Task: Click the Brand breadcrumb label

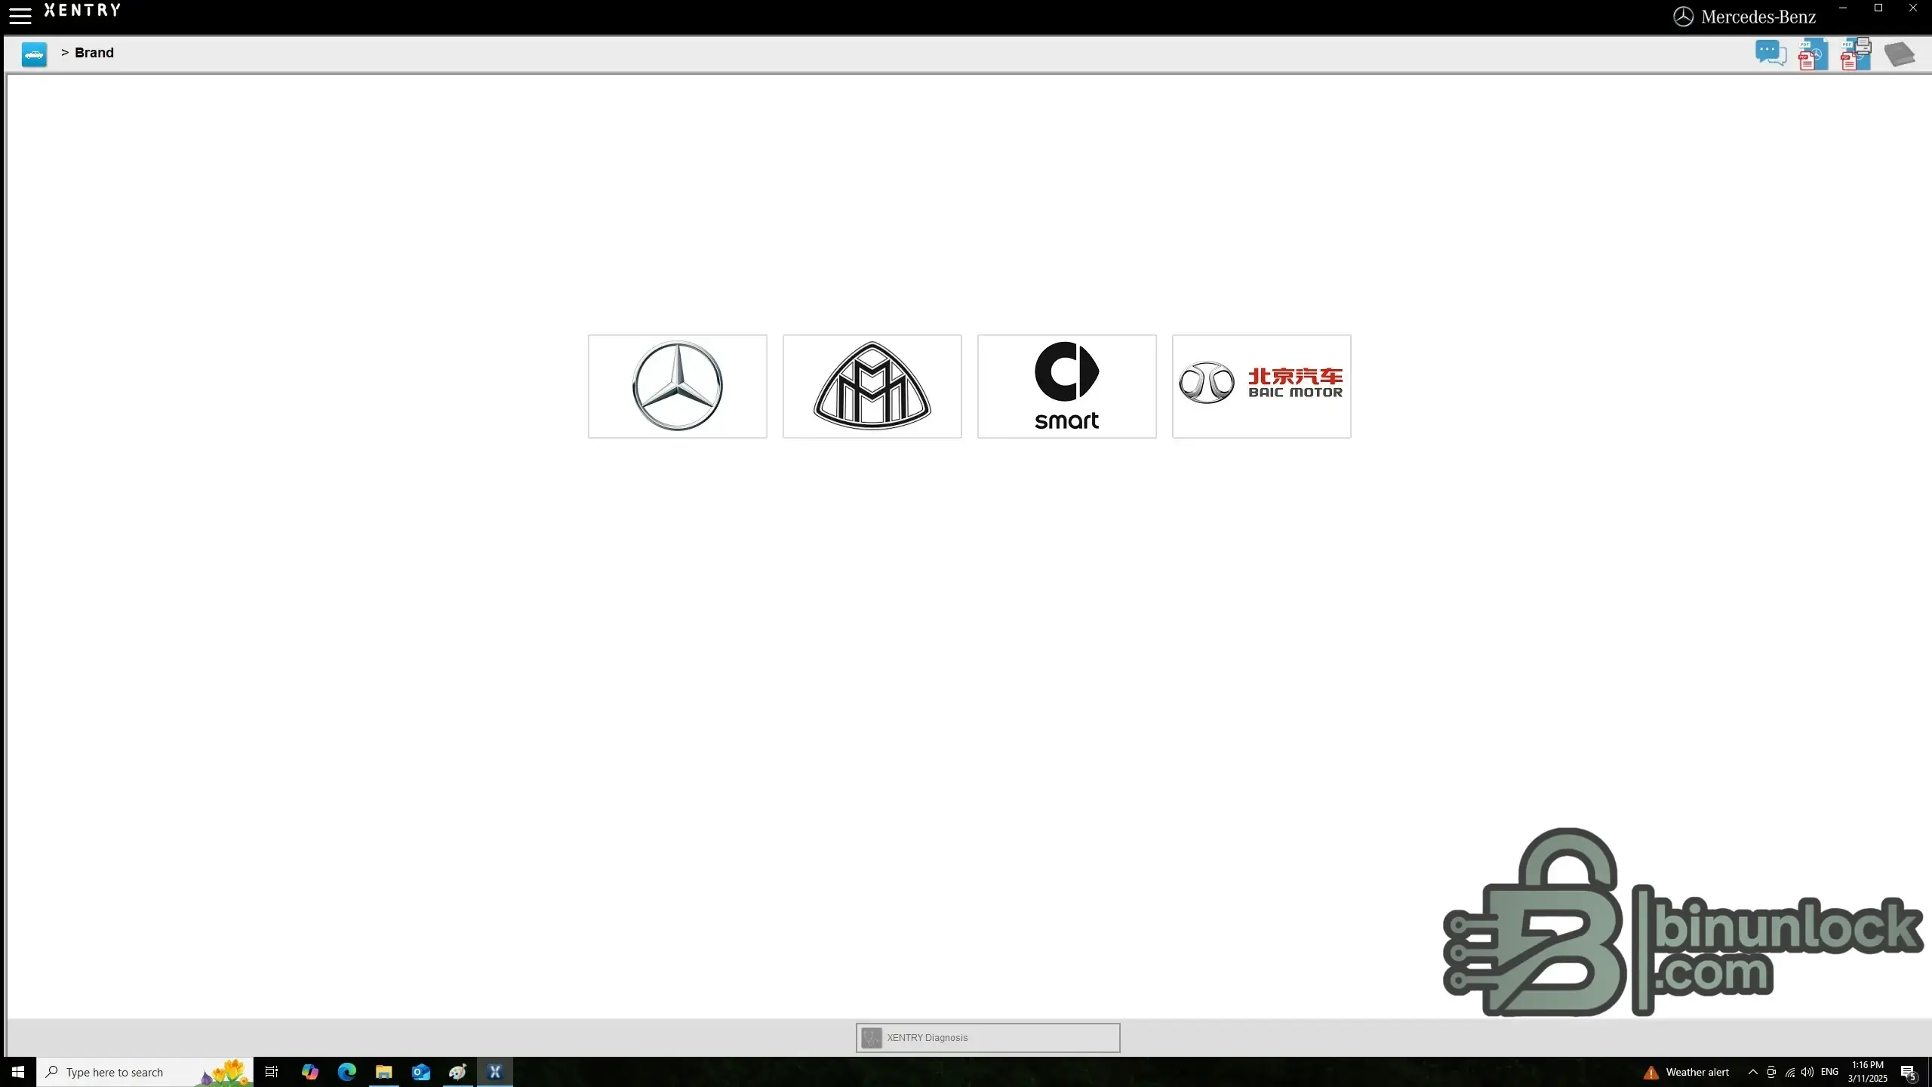Action: click(94, 53)
